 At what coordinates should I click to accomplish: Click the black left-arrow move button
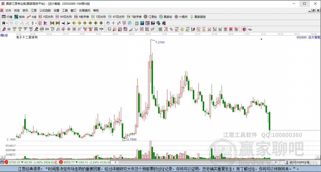63,23
